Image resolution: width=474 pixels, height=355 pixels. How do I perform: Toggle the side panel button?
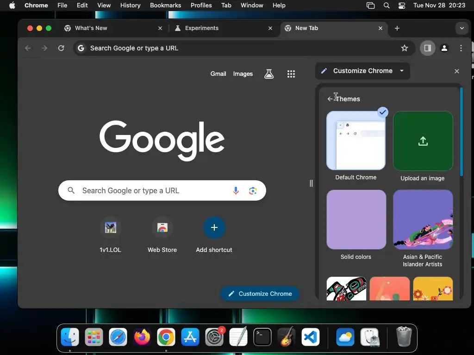[427, 48]
